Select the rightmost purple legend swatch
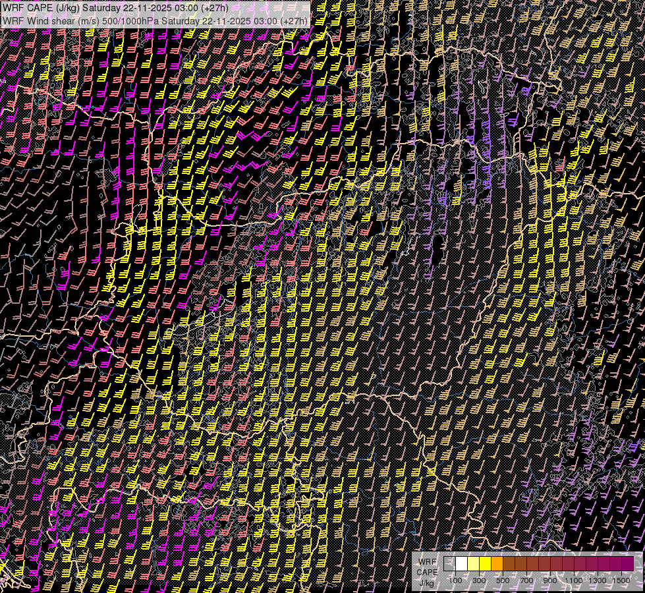This screenshot has width=645, height=593. coord(627,564)
